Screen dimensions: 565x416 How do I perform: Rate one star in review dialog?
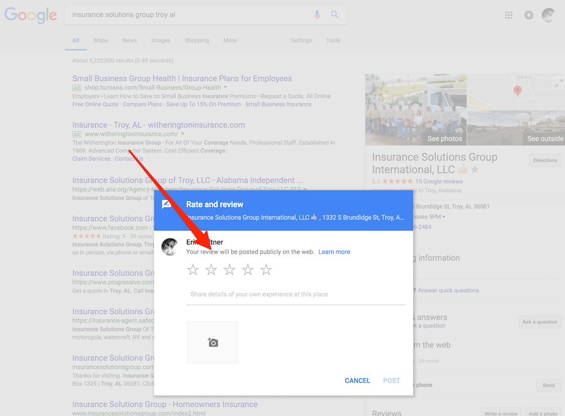193,270
